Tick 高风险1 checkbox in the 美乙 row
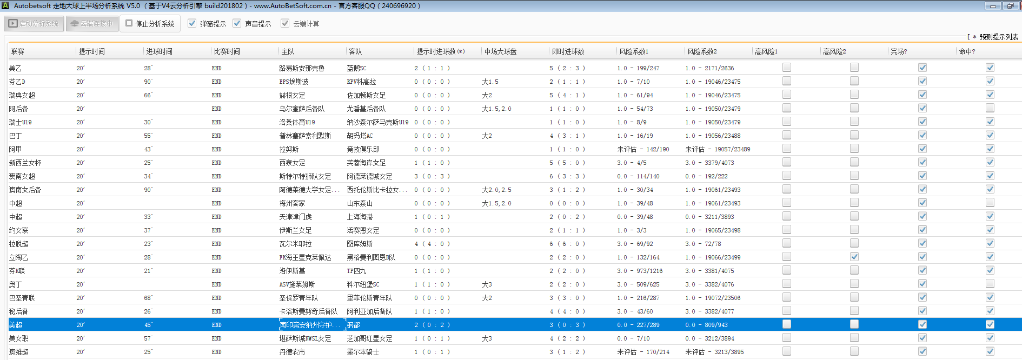The image size is (1022, 360). pyautogui.click(x=787, y=68)
